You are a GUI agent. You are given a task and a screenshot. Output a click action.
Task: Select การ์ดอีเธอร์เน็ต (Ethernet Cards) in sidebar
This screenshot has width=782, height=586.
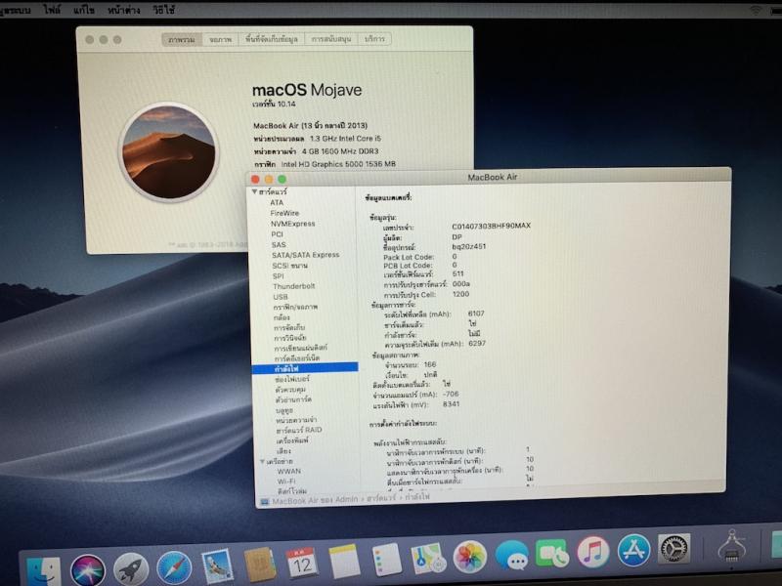click(x=297, y=358)
